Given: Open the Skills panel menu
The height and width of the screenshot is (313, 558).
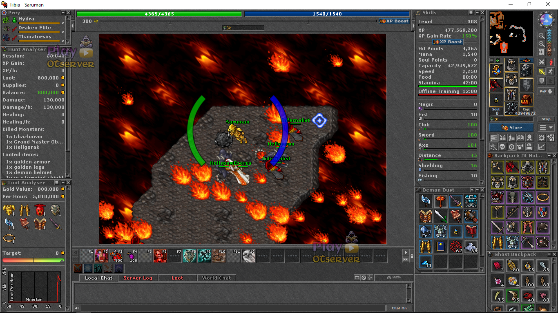Looking at the screenshot, I should tap(471, 13).
